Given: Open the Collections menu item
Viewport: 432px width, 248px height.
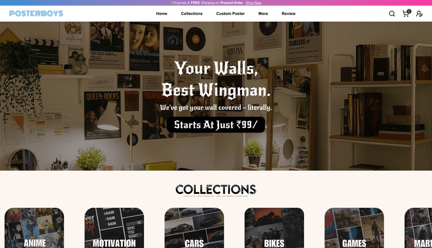Looking at the screenshot, I should 192,14.
